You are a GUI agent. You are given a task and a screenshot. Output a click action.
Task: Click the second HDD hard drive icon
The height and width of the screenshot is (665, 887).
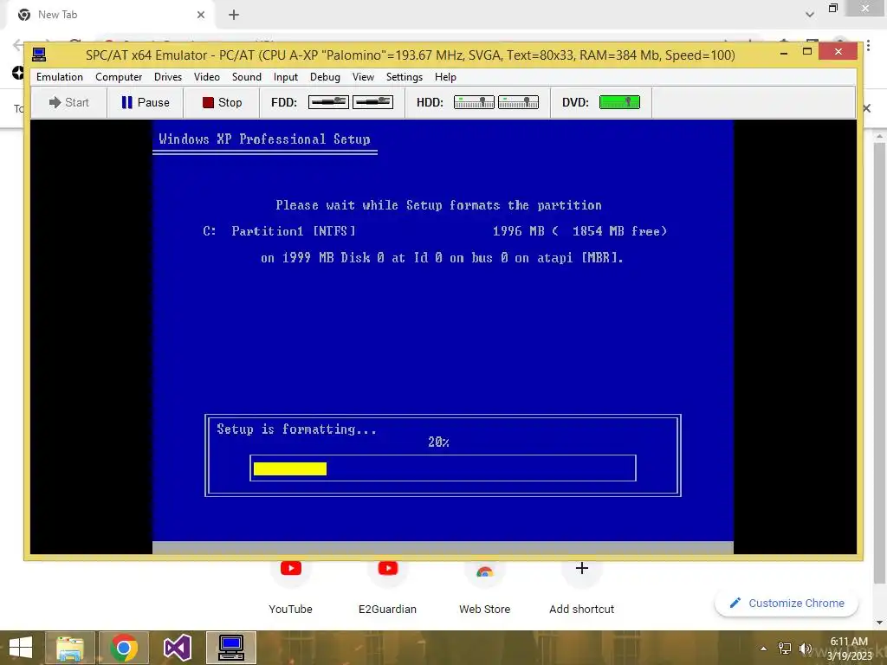(x=518, y=102)
